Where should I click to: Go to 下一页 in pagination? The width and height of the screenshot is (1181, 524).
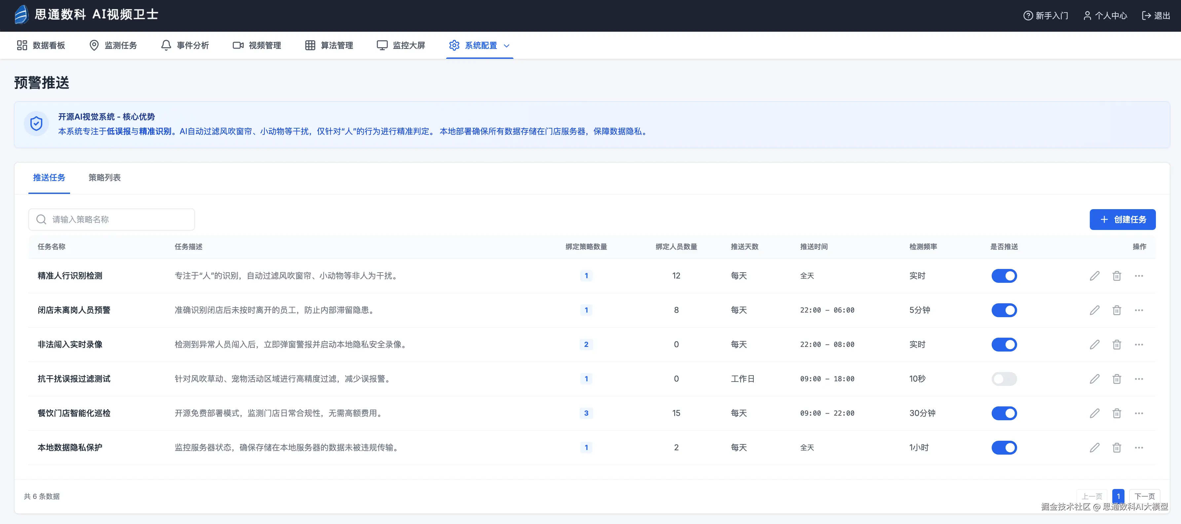click(1144, 496)
